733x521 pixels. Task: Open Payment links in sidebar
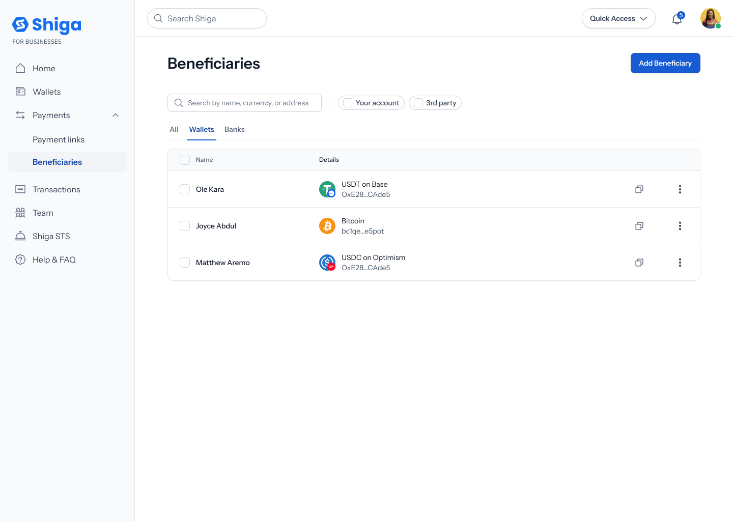point(59,139)
